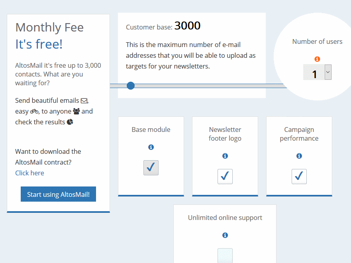Click the orange info icon under Number of users

(317, 59)
